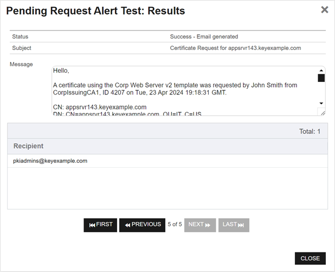
Task: Click the message scrollbar thumb
Action: point(321,78)
